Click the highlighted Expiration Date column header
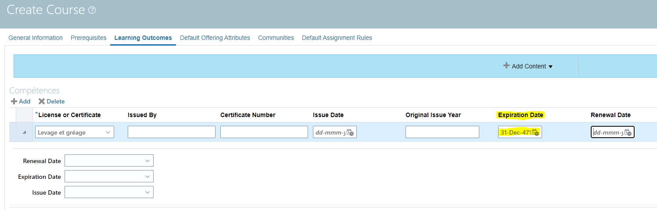The image size is (657, 210). coord(521,115)
